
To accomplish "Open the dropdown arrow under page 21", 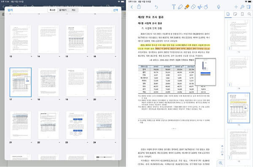I will (31, 142).
